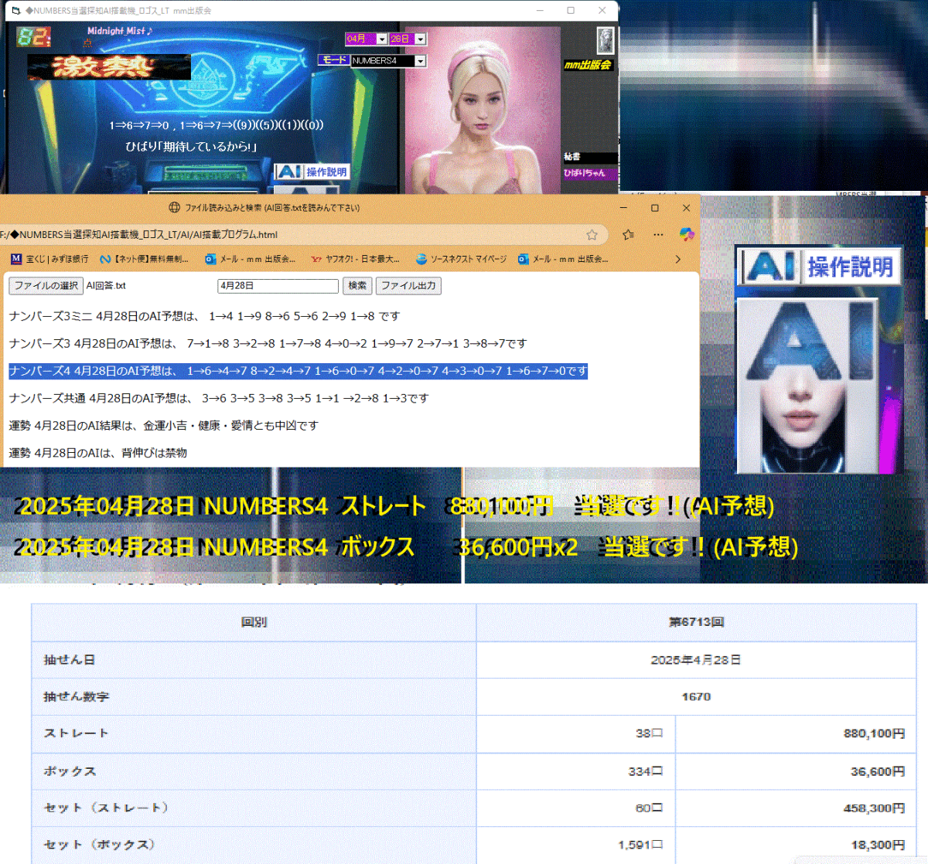Click the small AI 操作説明 button
This screenshot has width=928, height=864.
tap(312, 172)
